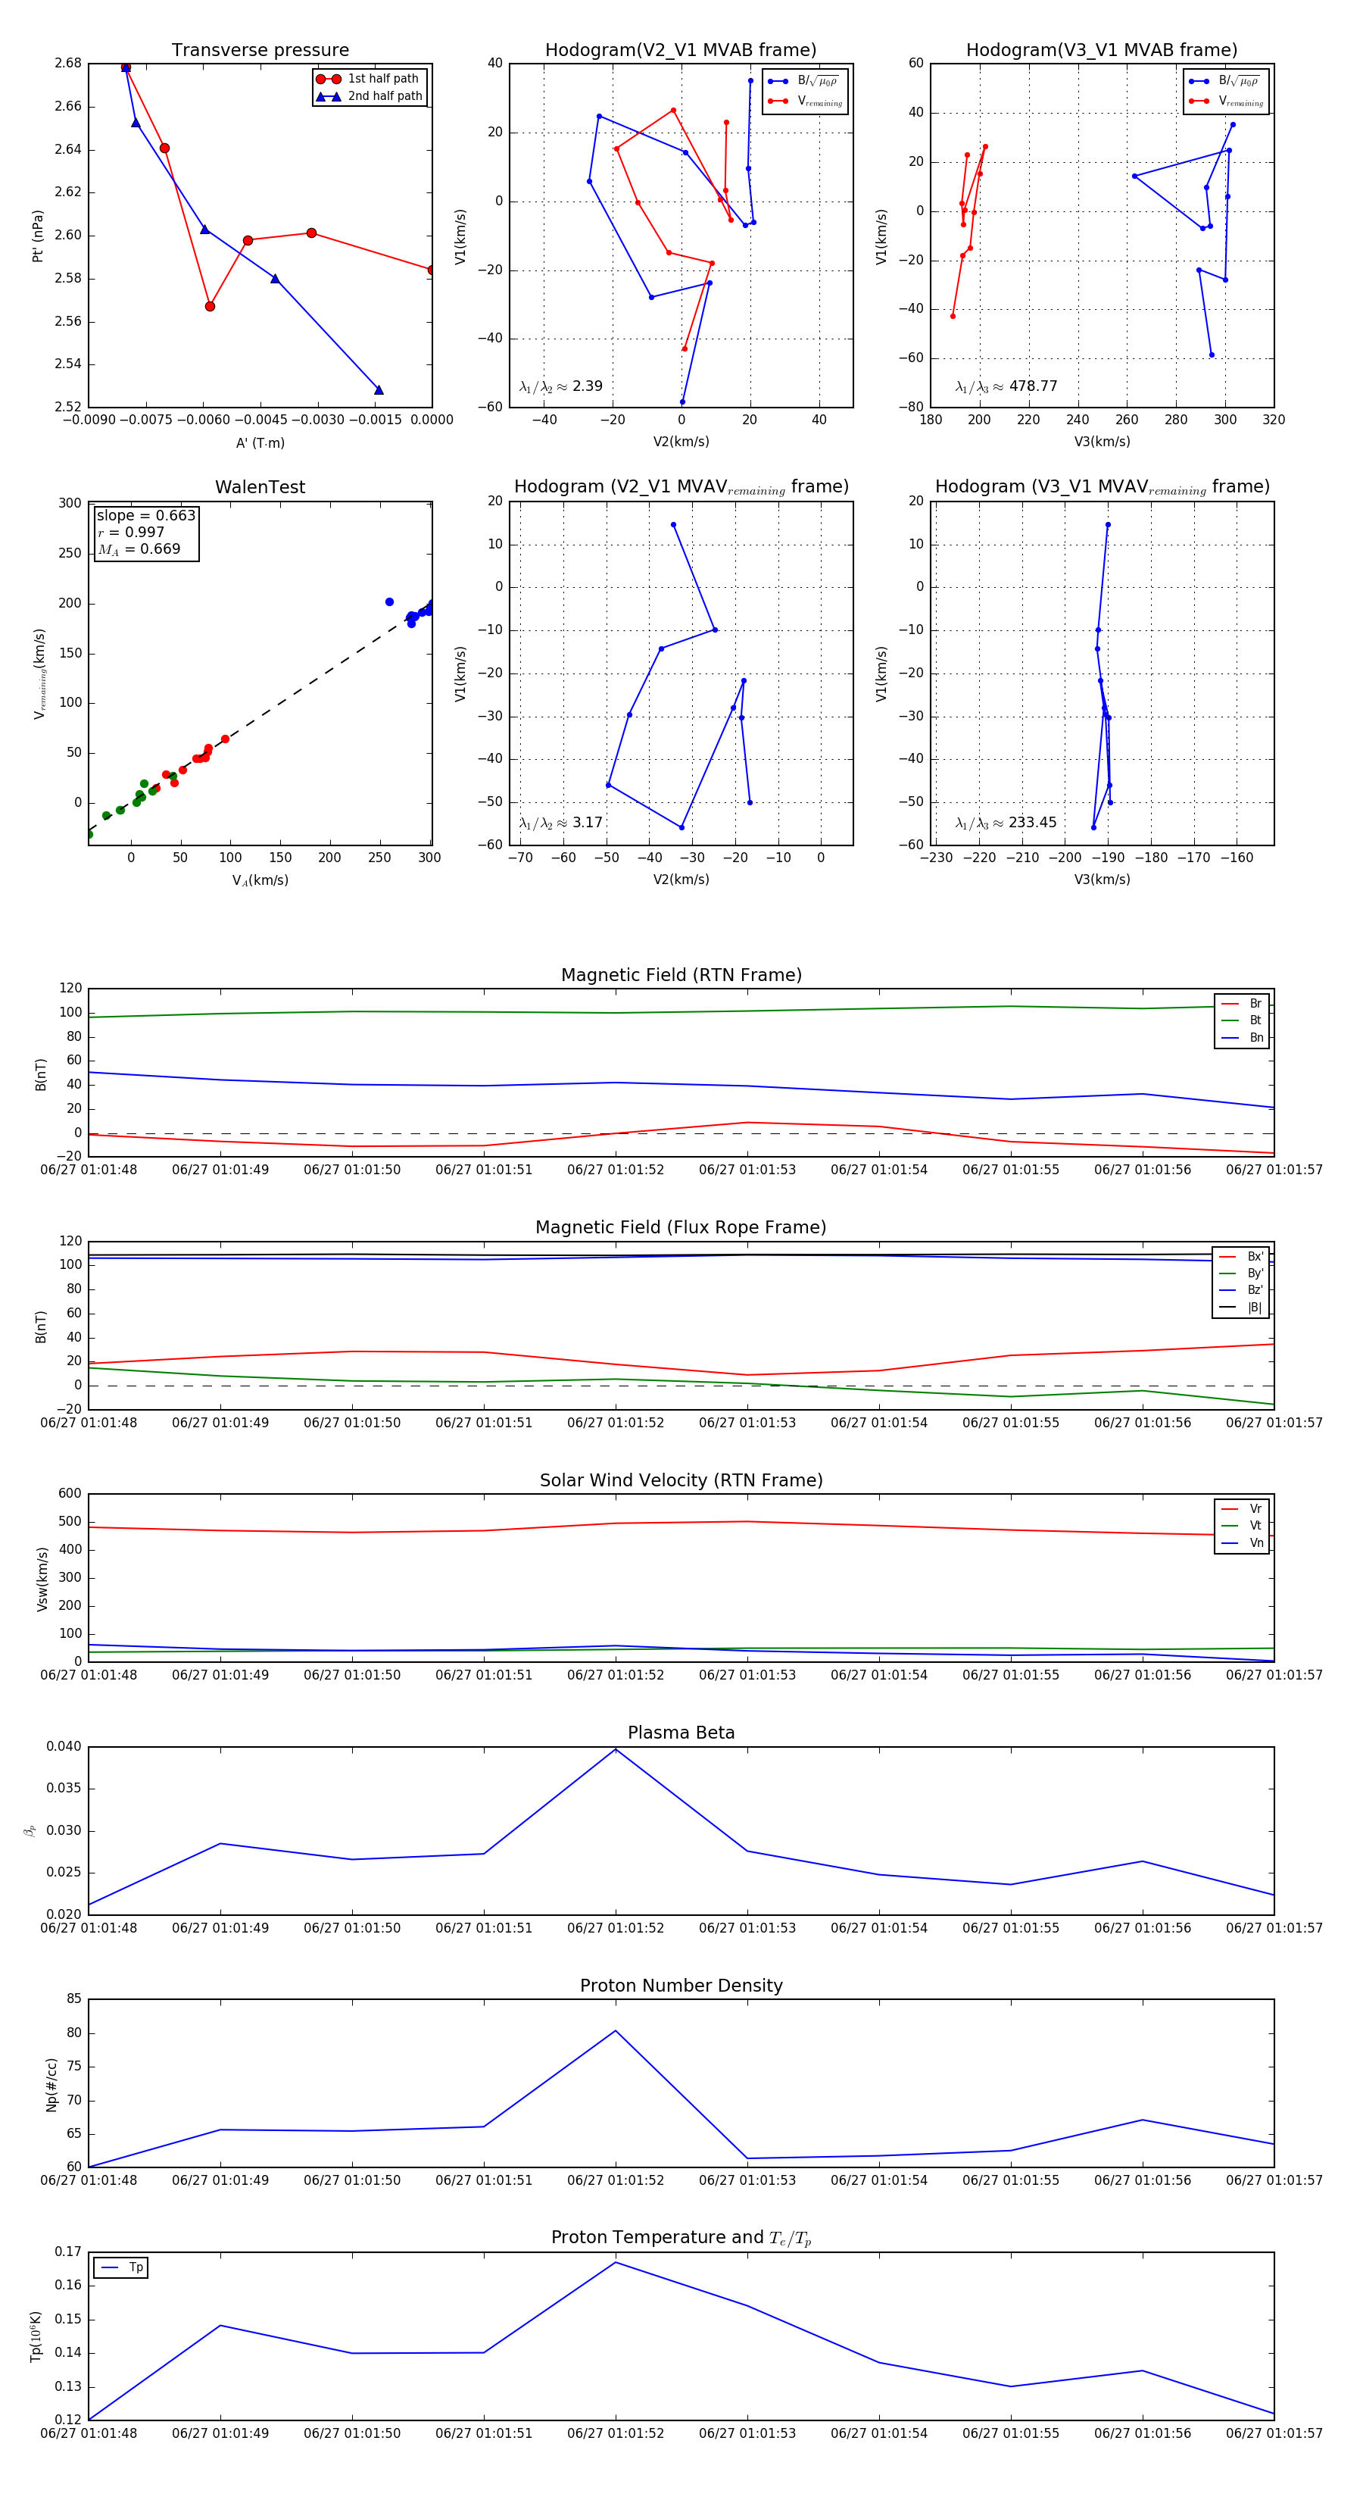Click the "Magnetic Field (Flux Rope Frame)" title
This screenshot has width=1363, height=2500.
coord(680,1228)
